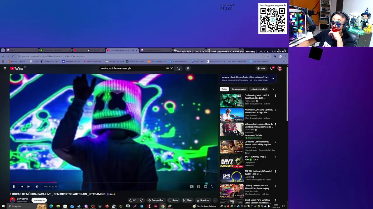Open the YouTube hamburger guide menu
The image size is (373, 209).
click(5, 68)
